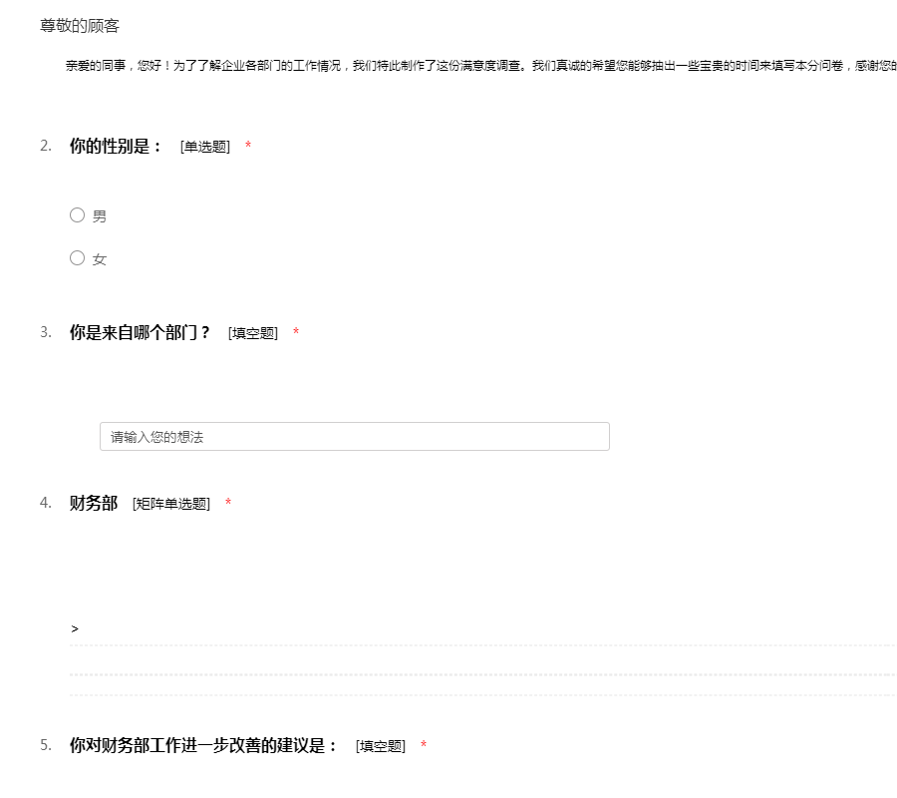The image size is (897, 798).
Task: Click the 财务部 question heading
Action: click(94, 503)
